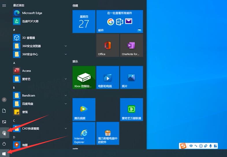Open the Office tile
The width and height of the screenshot is (227, 157).
(x=108, y=45)
